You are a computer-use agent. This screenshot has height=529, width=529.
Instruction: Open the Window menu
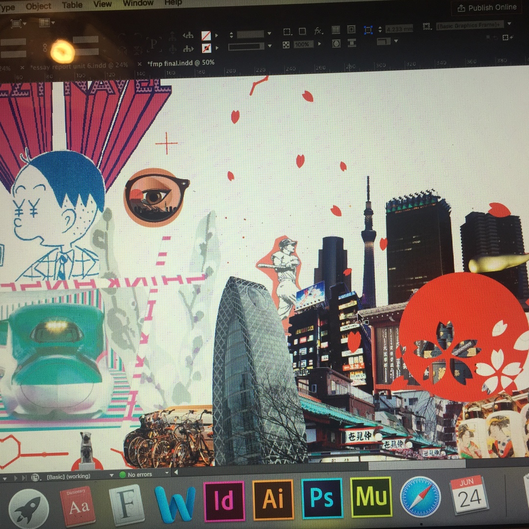tap(138, 3)
